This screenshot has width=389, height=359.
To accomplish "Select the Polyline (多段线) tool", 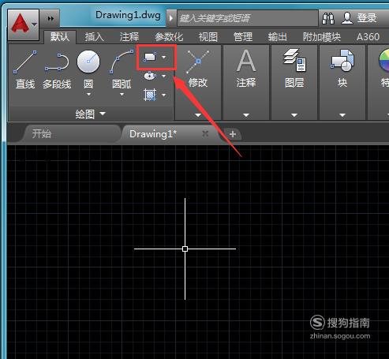I will [x=57, y=69].
